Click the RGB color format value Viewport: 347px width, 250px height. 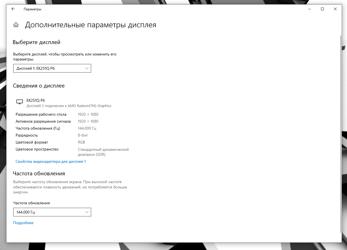click(x=82, y=142)
